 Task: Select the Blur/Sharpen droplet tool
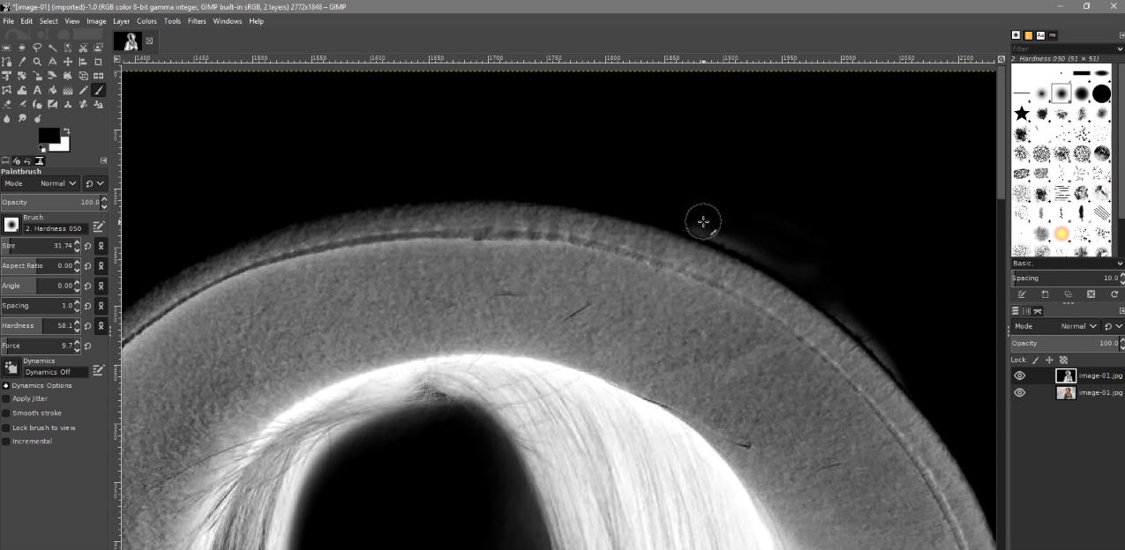coord(6,118)
